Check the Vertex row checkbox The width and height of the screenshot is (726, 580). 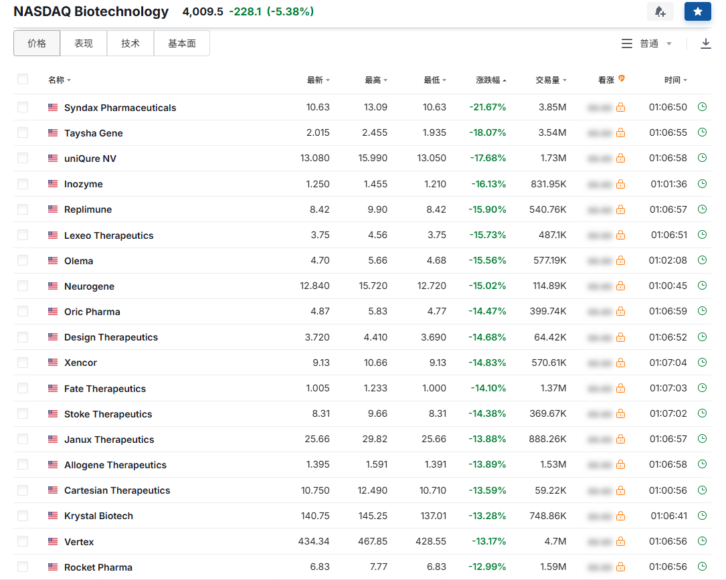pyautogui.click(x=23, y=541)
